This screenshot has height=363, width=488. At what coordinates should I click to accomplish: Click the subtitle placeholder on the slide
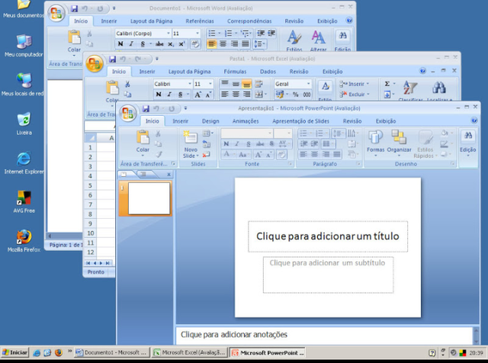pyautogui.click(x=328, y=275)
